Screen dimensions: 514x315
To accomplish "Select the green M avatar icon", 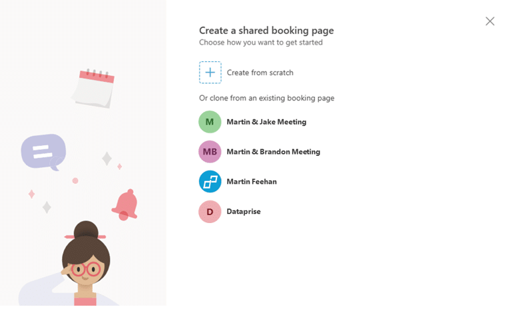I will pyautogui.click(x=210, y=122).
